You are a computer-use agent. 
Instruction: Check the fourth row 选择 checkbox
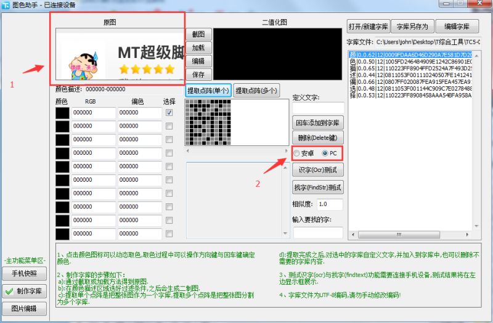coord(169,153)
